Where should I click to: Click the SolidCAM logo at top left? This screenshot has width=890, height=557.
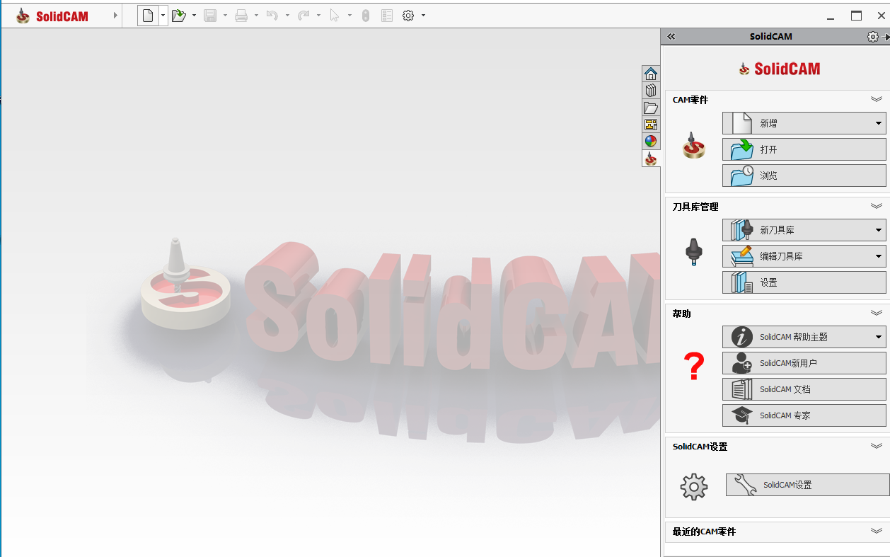[x=52, y=16]
